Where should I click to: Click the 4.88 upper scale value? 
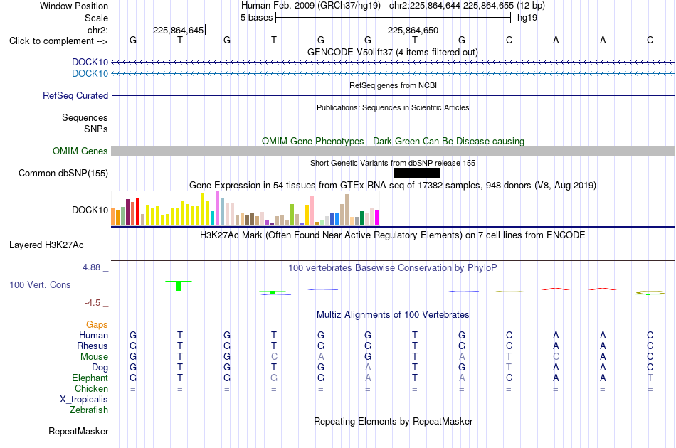point(91,267)
